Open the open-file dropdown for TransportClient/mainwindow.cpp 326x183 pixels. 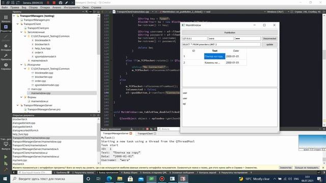click(153, 12)
